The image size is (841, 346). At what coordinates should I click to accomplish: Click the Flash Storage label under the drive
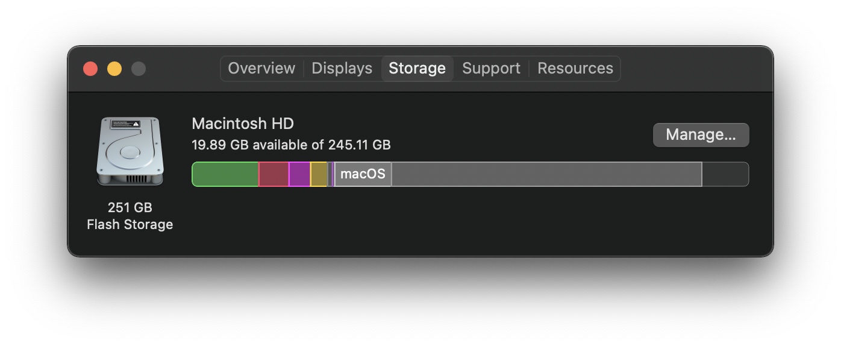pyautogui.click(x=130, y=224)
